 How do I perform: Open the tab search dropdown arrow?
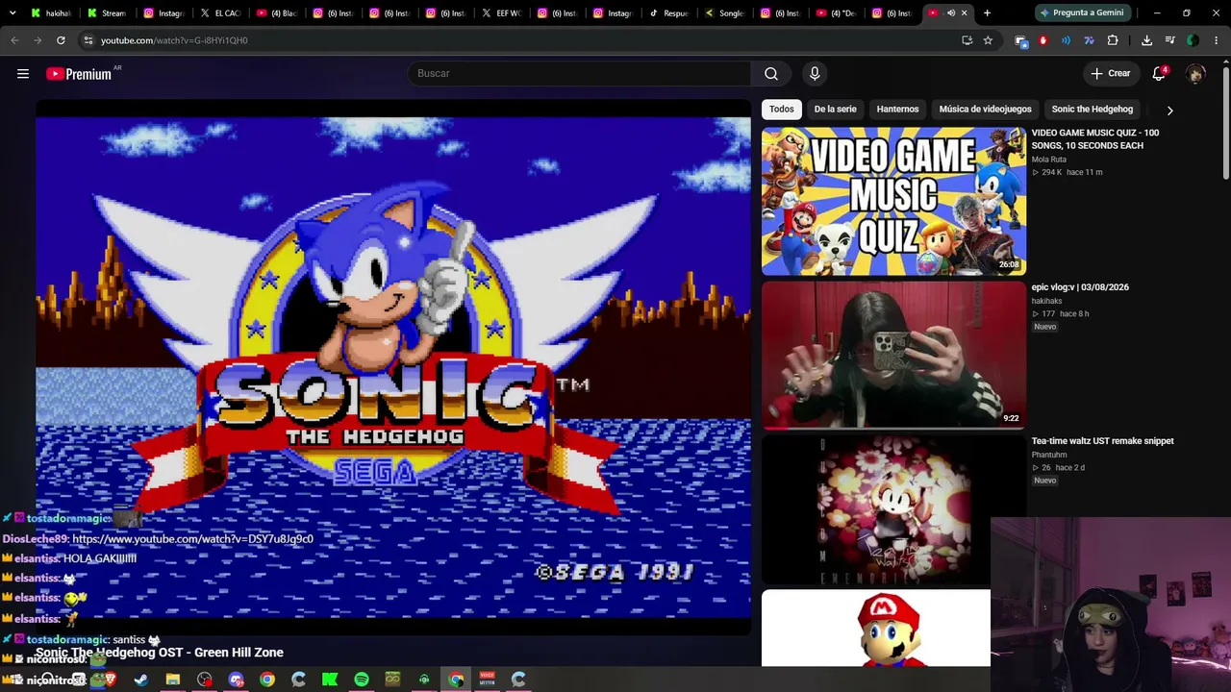pos(13,12)
